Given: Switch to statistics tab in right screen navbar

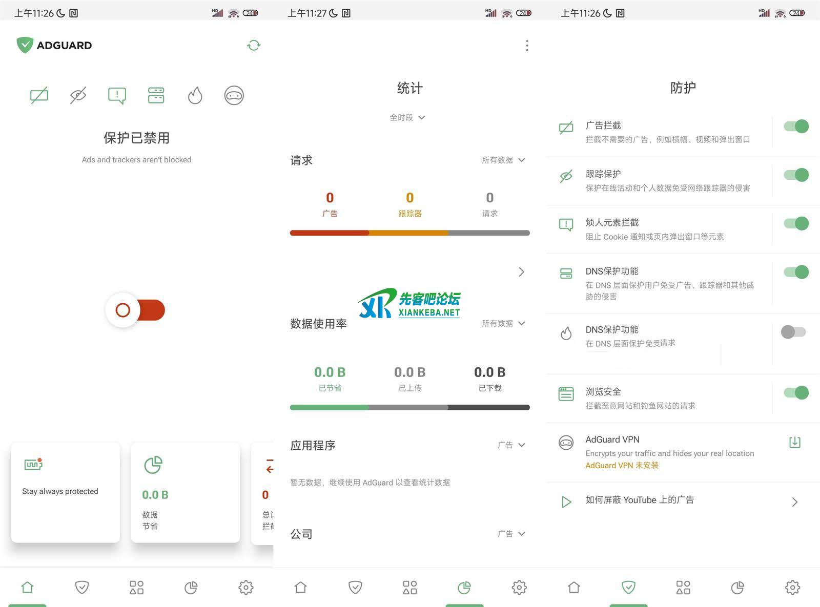Looking at the screenshot, I should (x=737, y=588).
